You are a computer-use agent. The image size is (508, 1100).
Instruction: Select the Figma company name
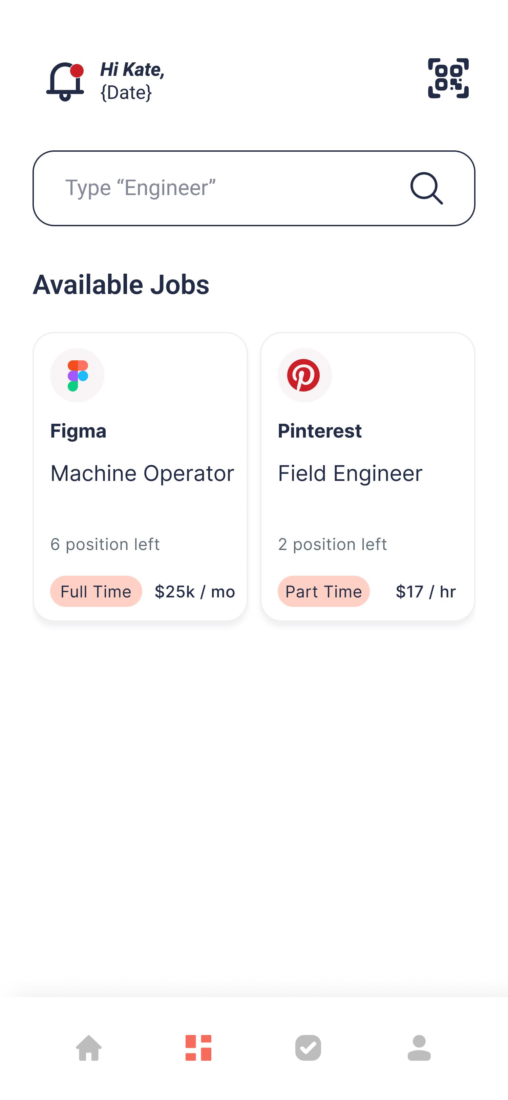[78, 431]
